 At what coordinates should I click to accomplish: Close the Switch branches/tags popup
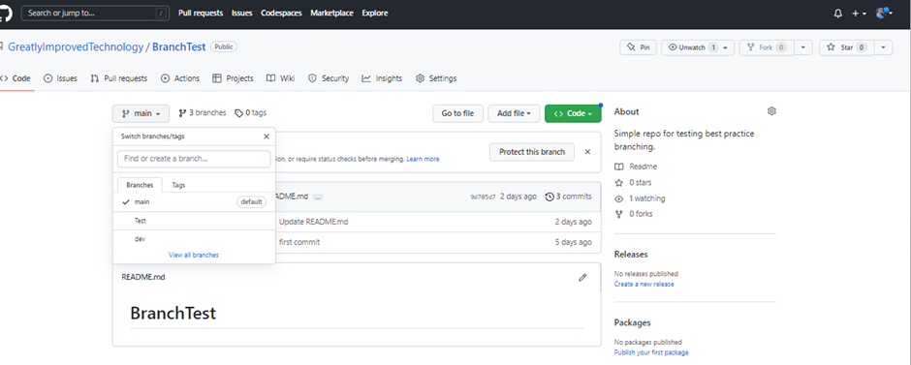[267, 137]
